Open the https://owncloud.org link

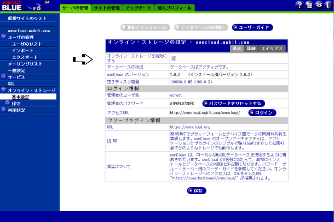[190, 127]
